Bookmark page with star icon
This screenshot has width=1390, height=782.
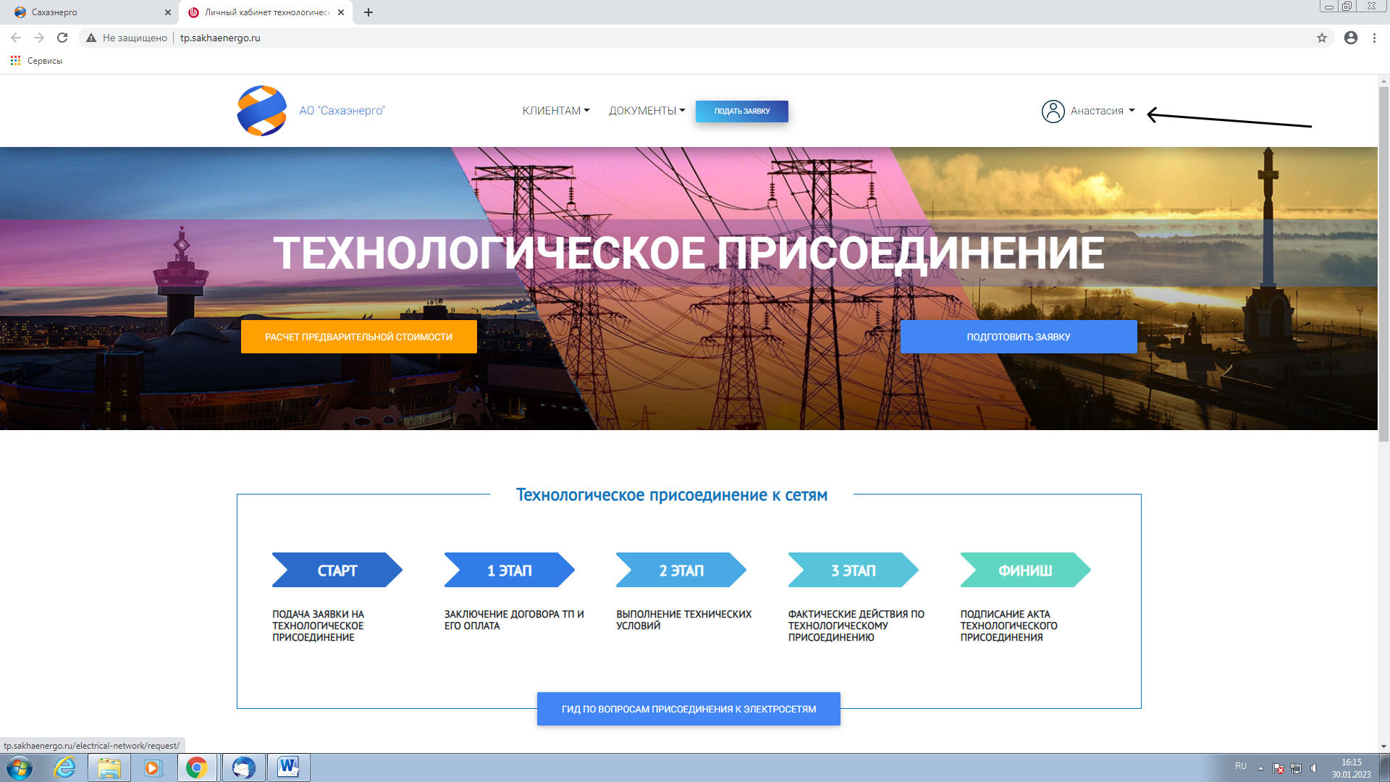pos(1322,38)
